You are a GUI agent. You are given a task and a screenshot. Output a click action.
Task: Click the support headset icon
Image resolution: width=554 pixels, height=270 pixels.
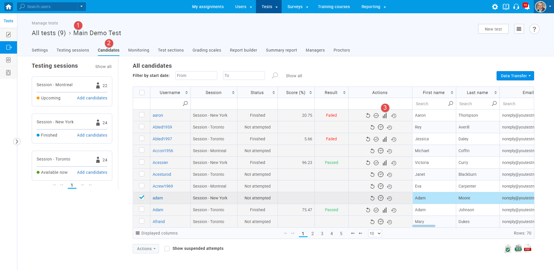pyautogui.click(x=516, y=7)
